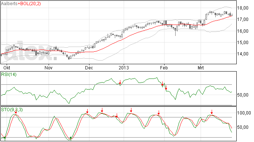
Task: Click the 100,00 value on STO axis
Action: tap(244, 113)
